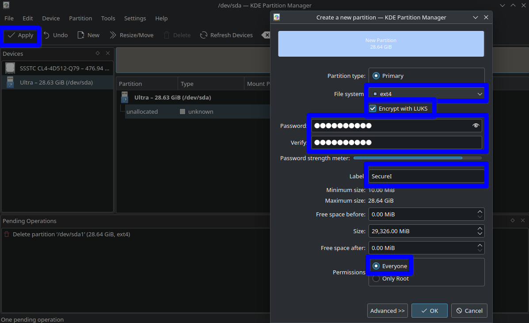Open the Tools menu

pos(108,18)
